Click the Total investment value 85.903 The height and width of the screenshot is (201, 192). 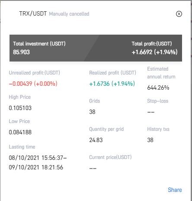21,52
